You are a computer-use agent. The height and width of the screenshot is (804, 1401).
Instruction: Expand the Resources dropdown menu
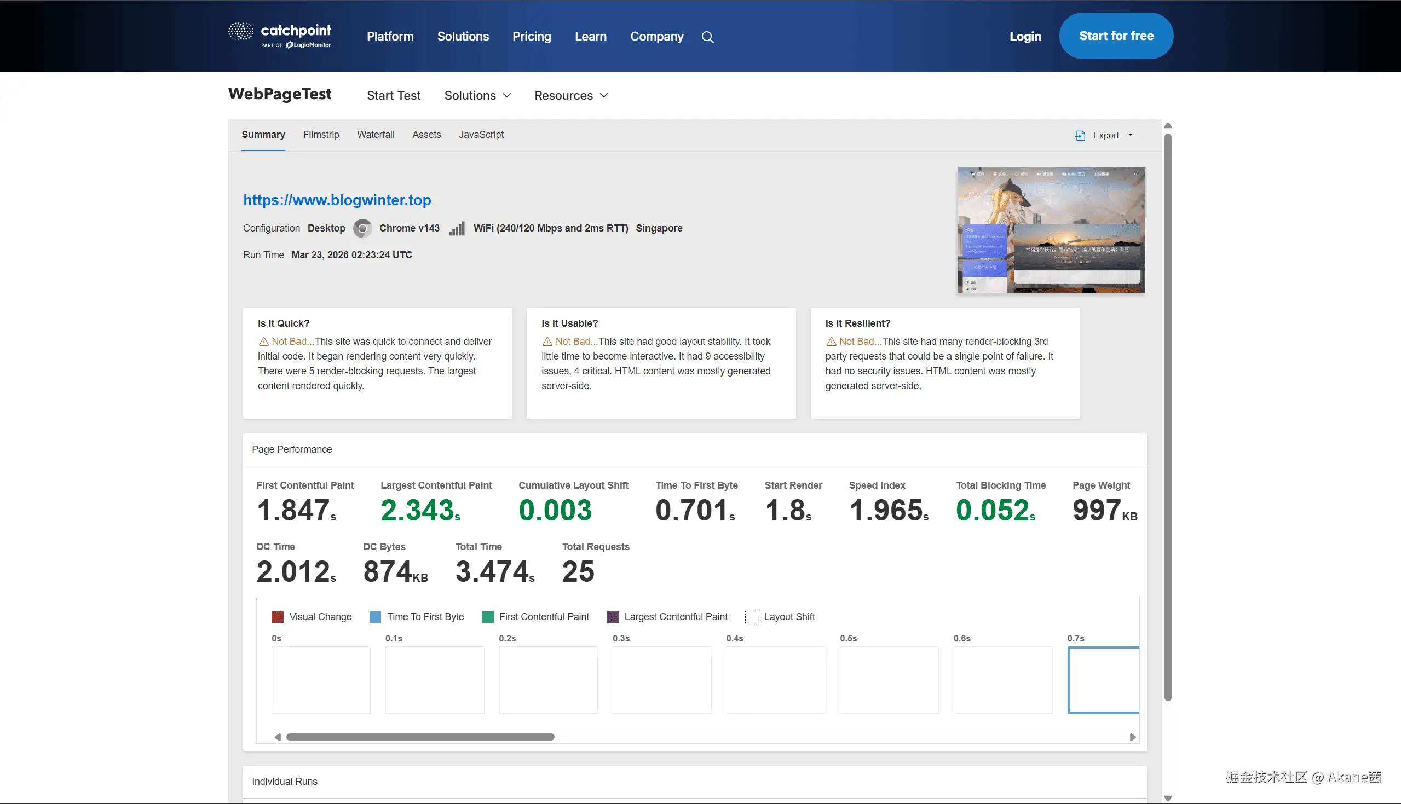coord(571,96)
